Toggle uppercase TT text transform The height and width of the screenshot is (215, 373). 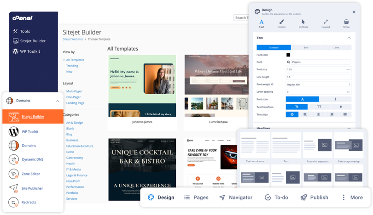319,107
